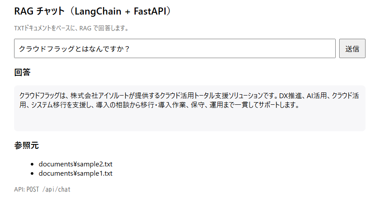Click the 回答 section heading

point(22,73)
